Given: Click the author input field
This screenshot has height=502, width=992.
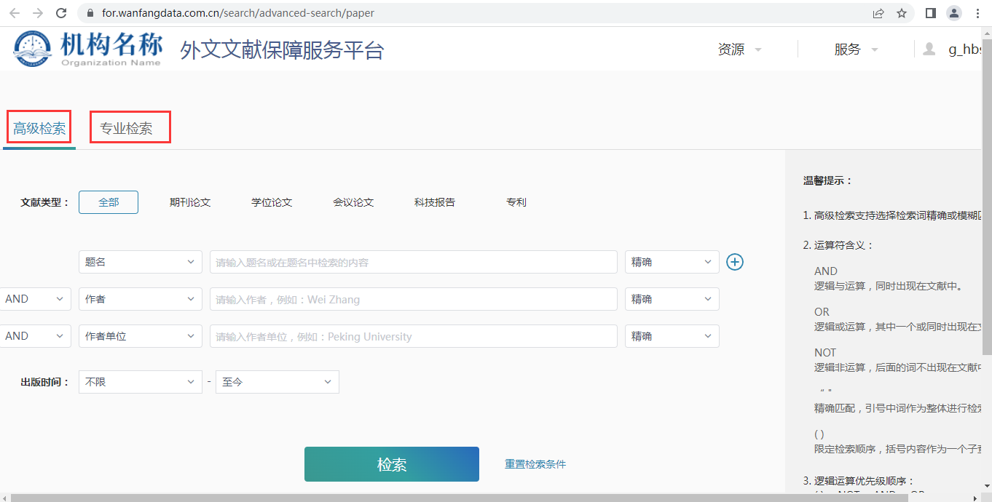Looking at the screenshot, I should [x=413, y=299].
